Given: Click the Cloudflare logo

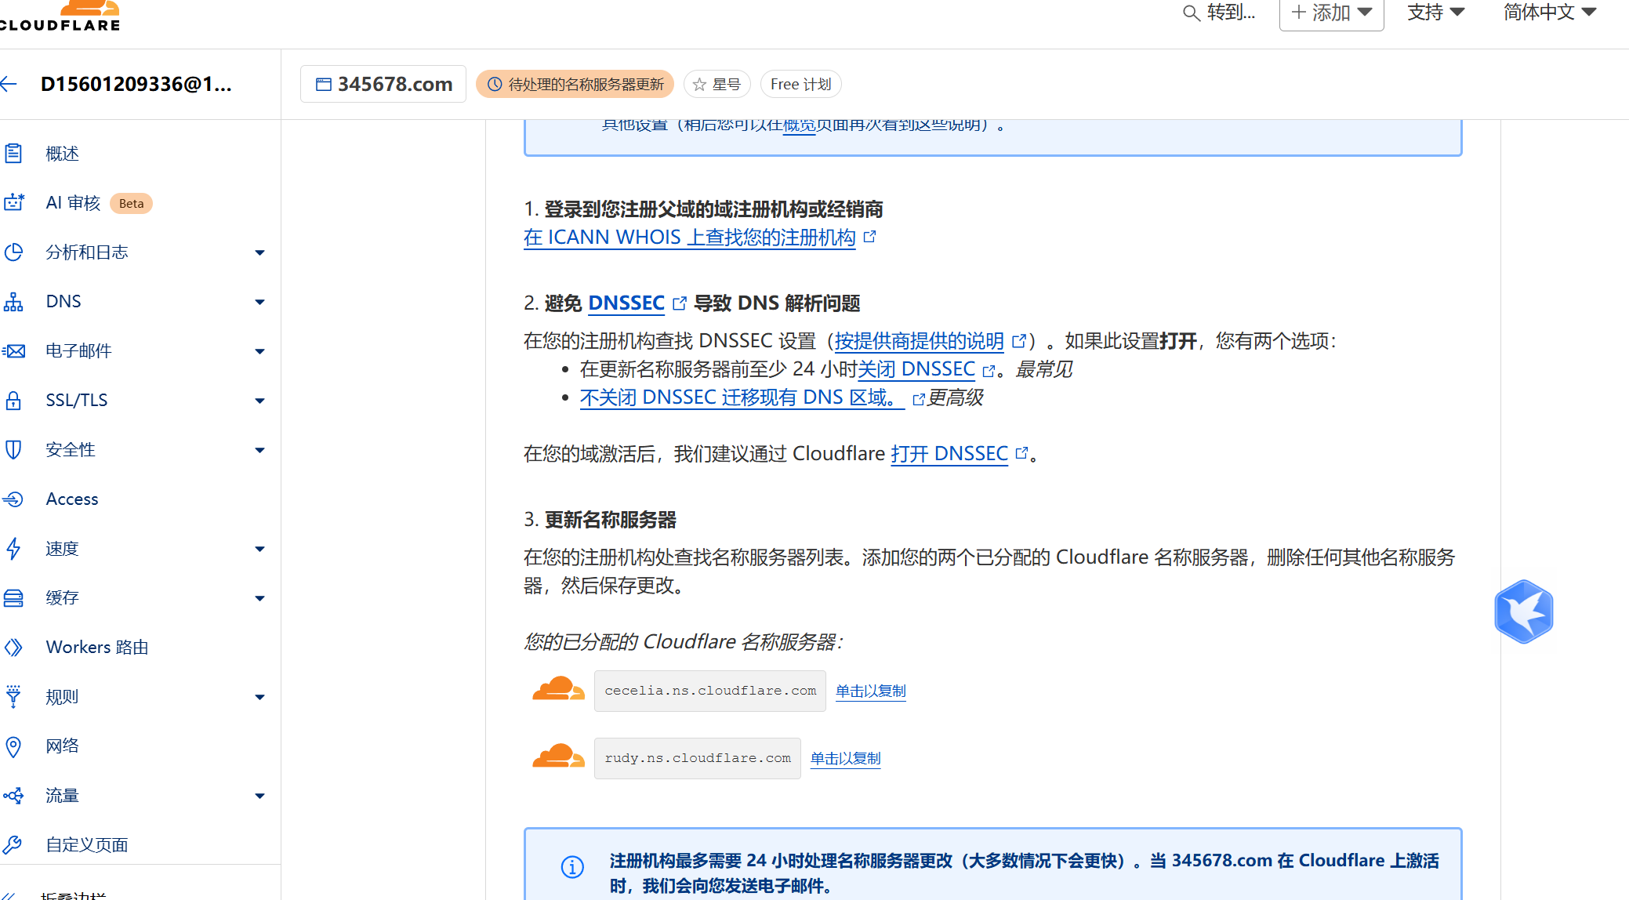Looking at the screenshot, I should click(x=60, y=16).
